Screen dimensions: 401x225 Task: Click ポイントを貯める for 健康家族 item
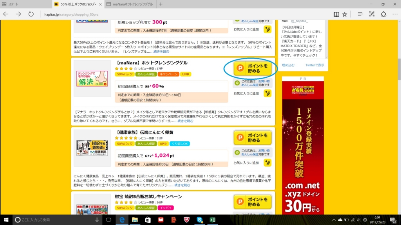tap(253, 138)
